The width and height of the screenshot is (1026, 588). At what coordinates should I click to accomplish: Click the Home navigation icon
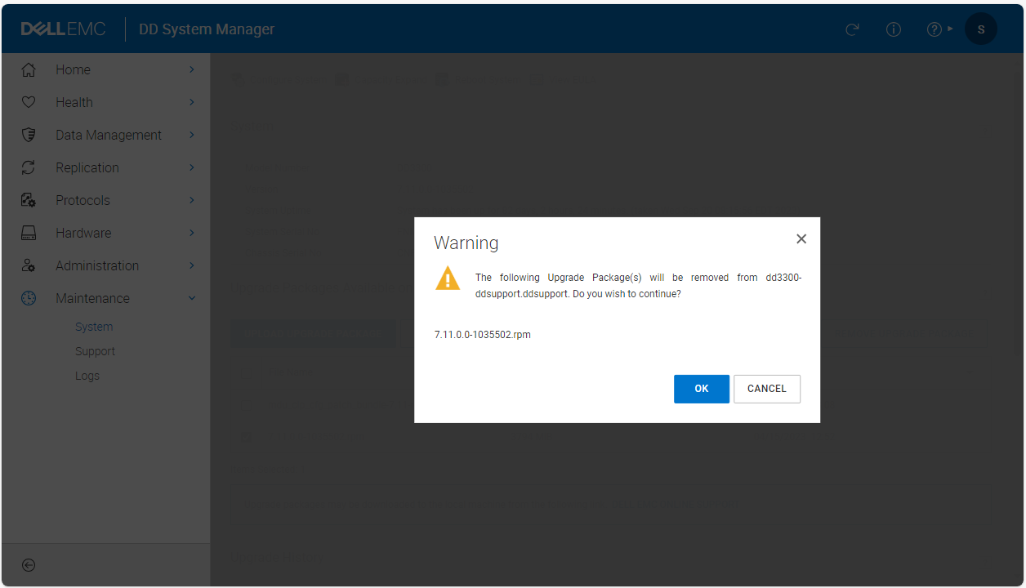click(x=29, y=69)
